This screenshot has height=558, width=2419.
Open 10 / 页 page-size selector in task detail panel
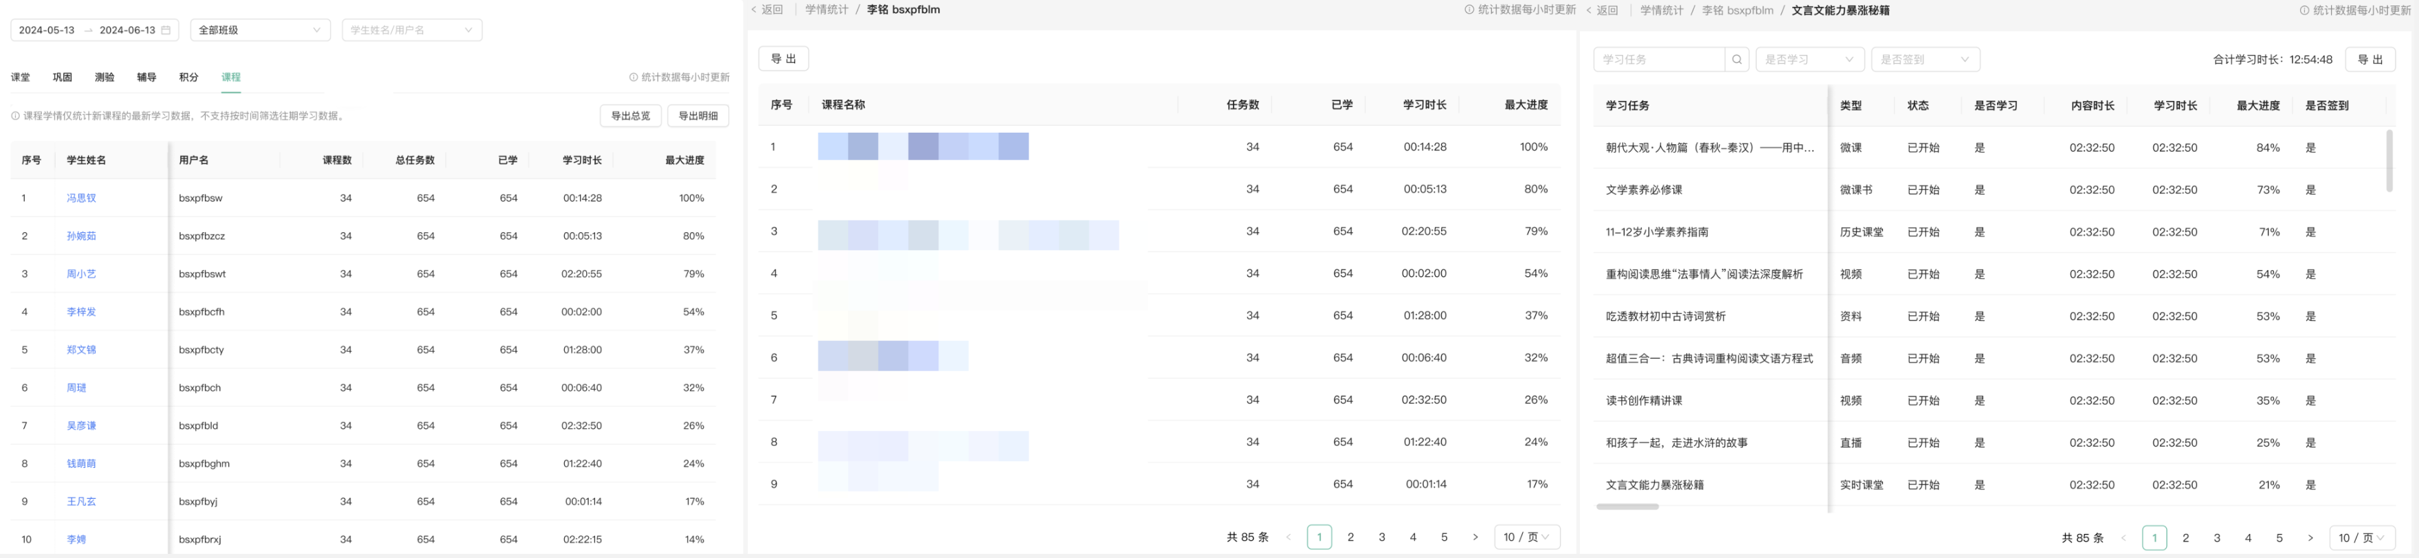[2362, 538]
